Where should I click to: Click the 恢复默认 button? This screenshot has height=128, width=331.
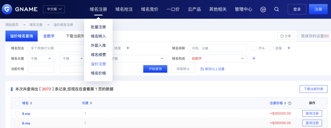(x=183, y=69)
